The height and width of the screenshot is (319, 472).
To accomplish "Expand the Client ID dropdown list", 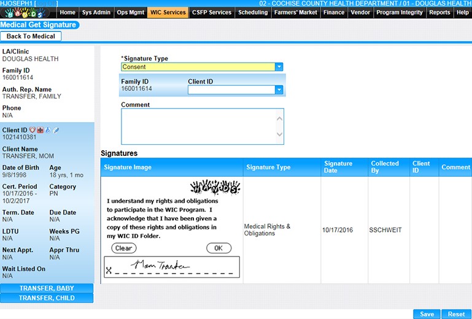I will (279, 90).
